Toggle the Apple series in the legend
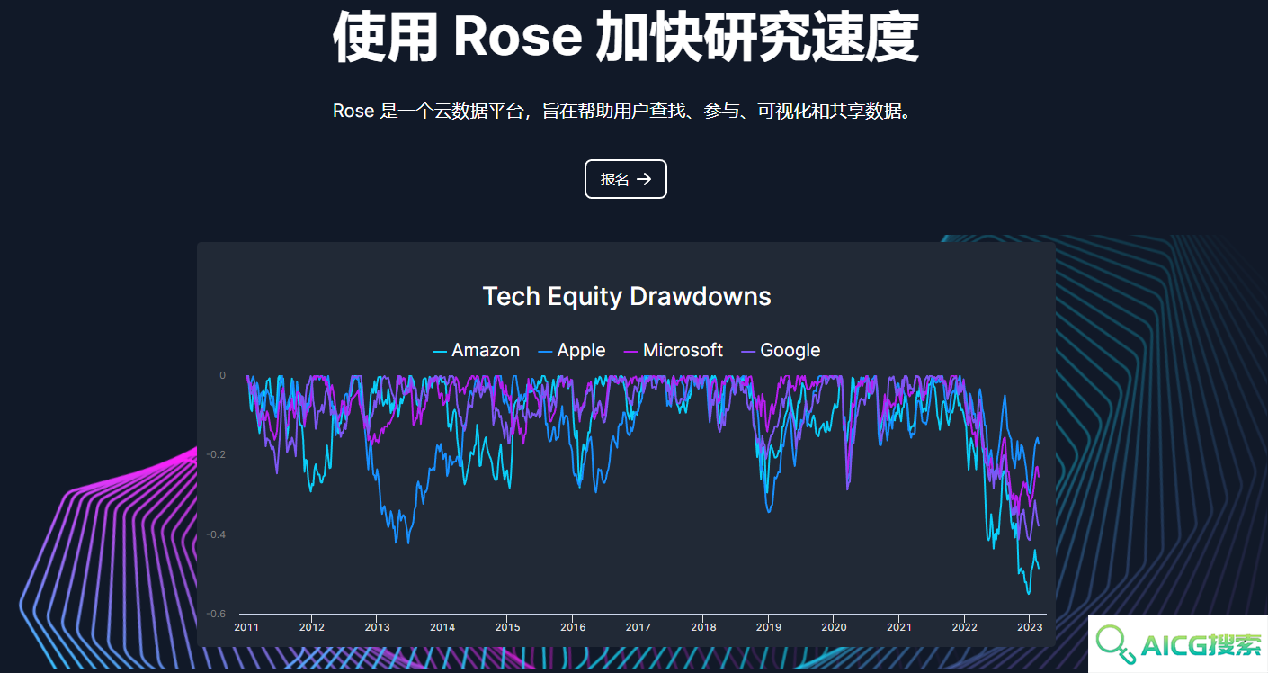This screenshot has height=673, width=1268. pos(572,350)
